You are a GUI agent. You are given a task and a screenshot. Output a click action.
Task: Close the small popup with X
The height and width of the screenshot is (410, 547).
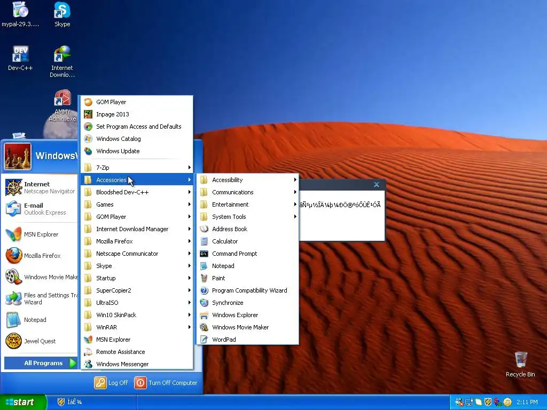pos(377,184)
